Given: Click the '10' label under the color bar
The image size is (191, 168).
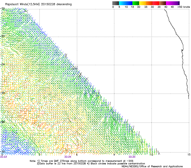Looking at the screenshot, I should pos(126,7).
